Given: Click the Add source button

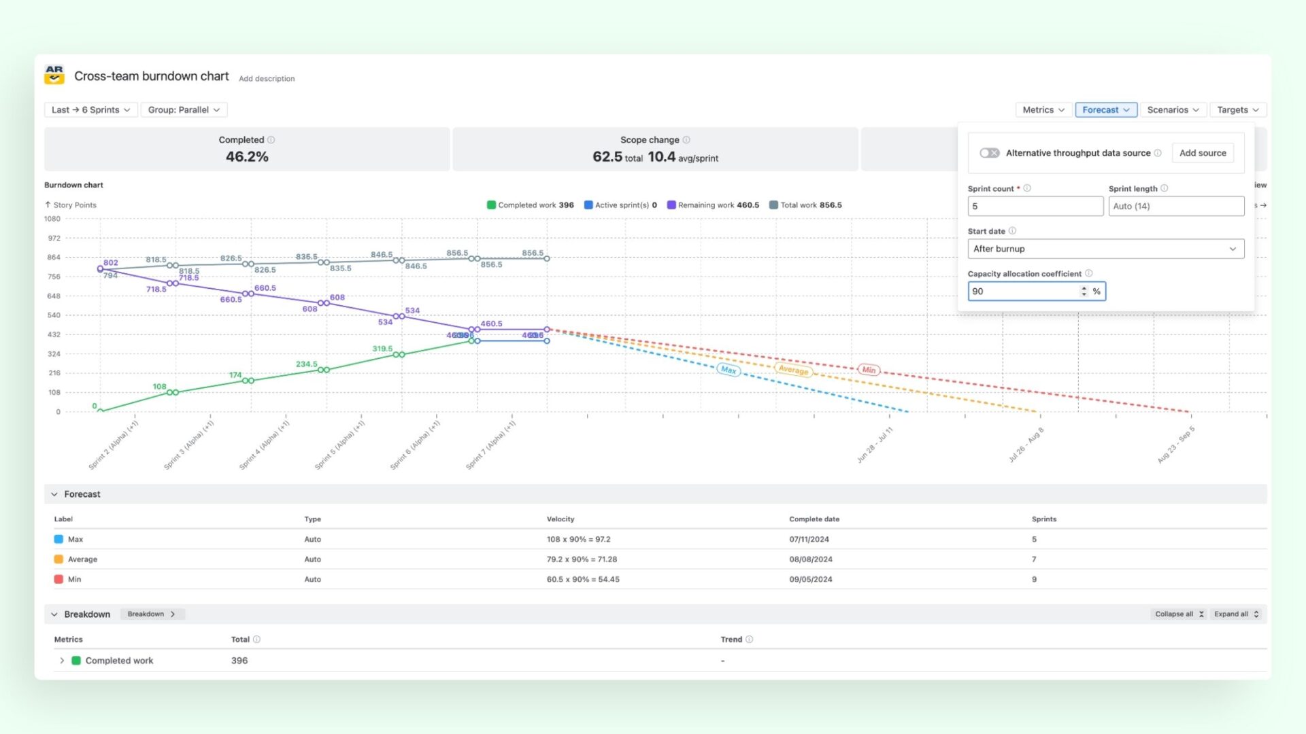Looking at the screenshot, I should coord(1203,153).
